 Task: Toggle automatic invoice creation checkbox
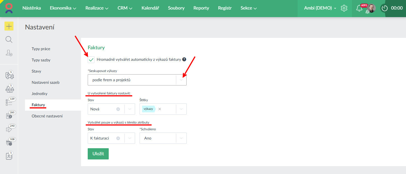[91, 59]
